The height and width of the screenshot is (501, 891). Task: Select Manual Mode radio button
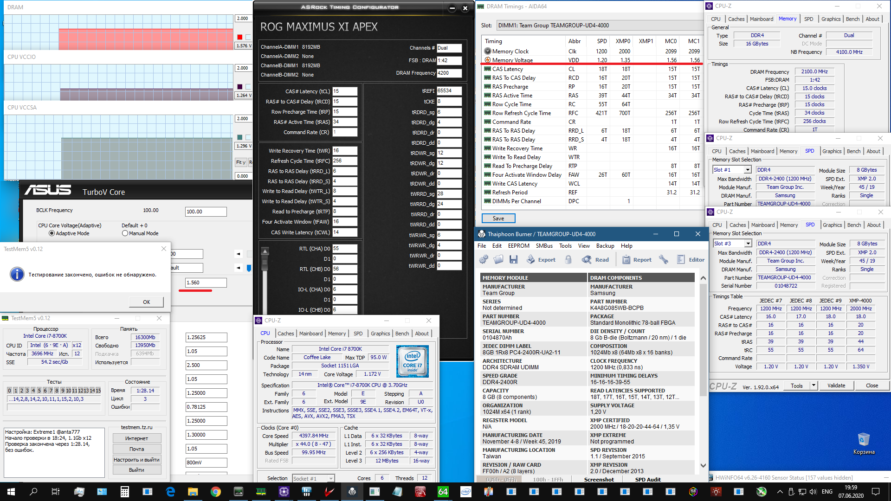[125, 233]
